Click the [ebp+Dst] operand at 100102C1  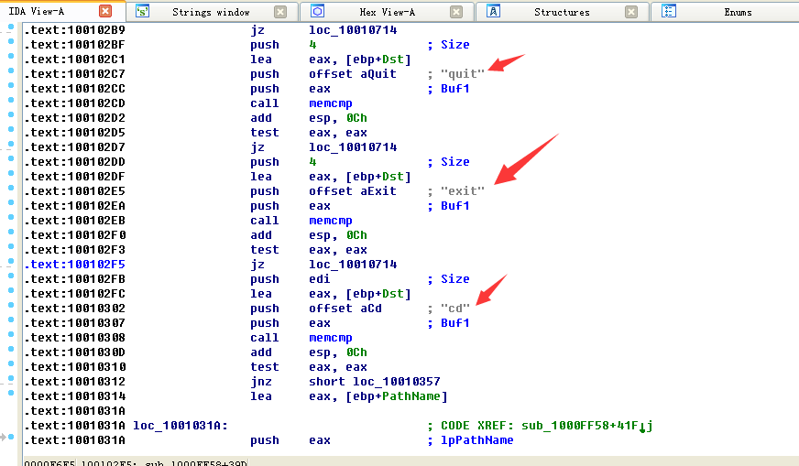(378, 60)
